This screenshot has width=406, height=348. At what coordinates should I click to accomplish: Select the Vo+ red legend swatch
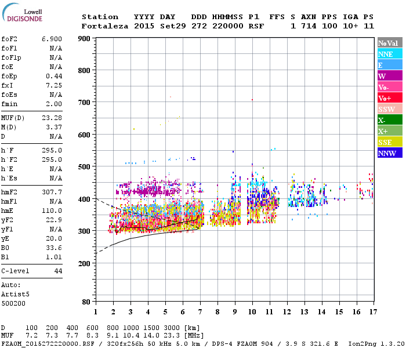[x=390, y=98]
